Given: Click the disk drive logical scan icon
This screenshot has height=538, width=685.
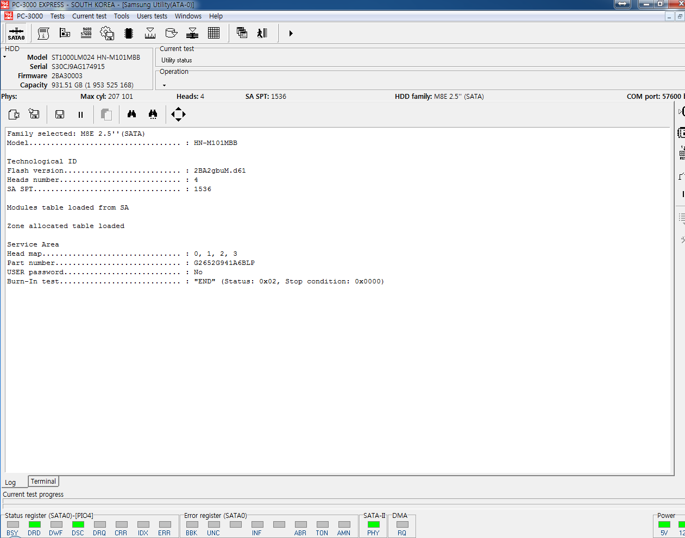Looking at the screenshot, I should (x=171, y=34).
